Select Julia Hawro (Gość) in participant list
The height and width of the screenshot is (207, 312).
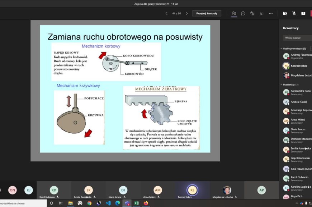tap(297, 169)
